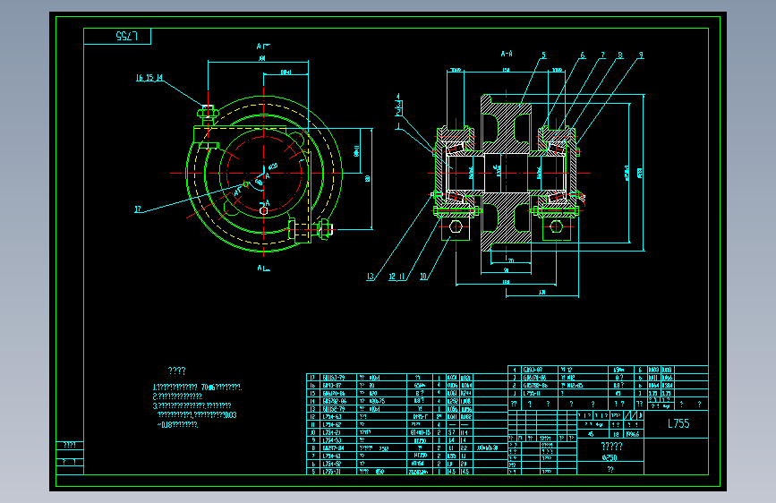Select part callout number 5

point(543,55)
